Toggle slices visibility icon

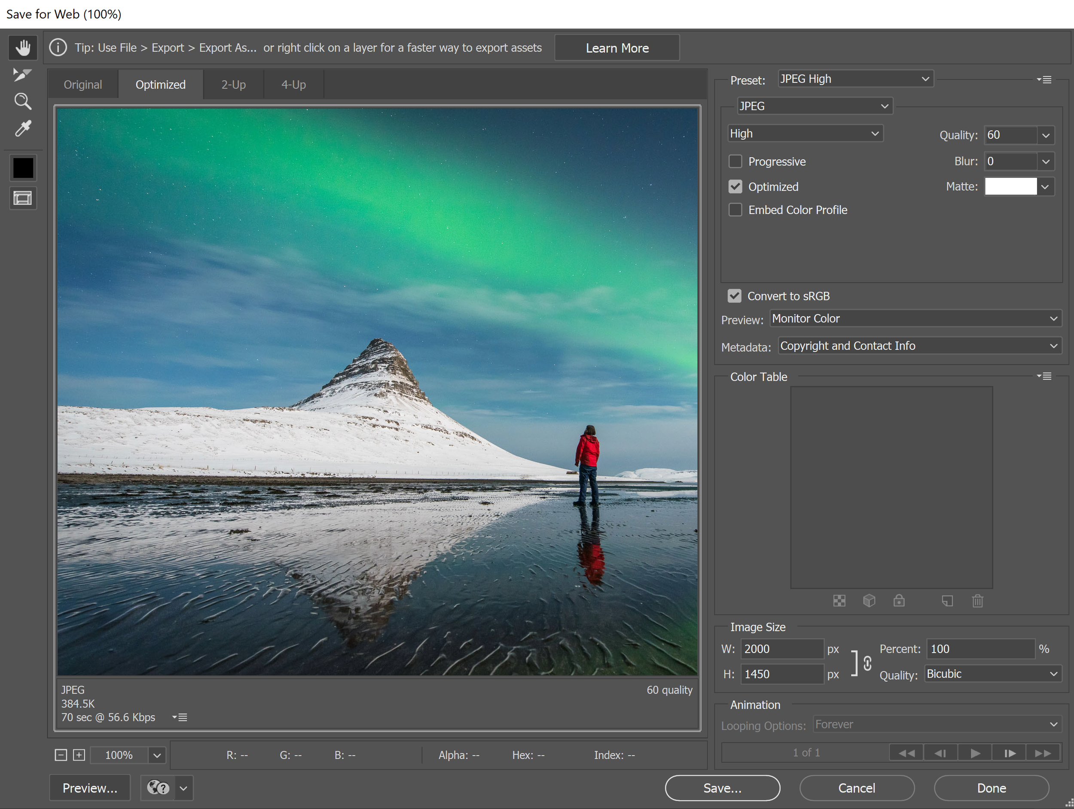[22, 198]
